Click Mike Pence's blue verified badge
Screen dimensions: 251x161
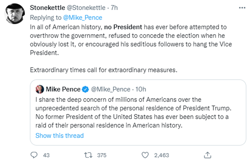[x=85, y=89]
